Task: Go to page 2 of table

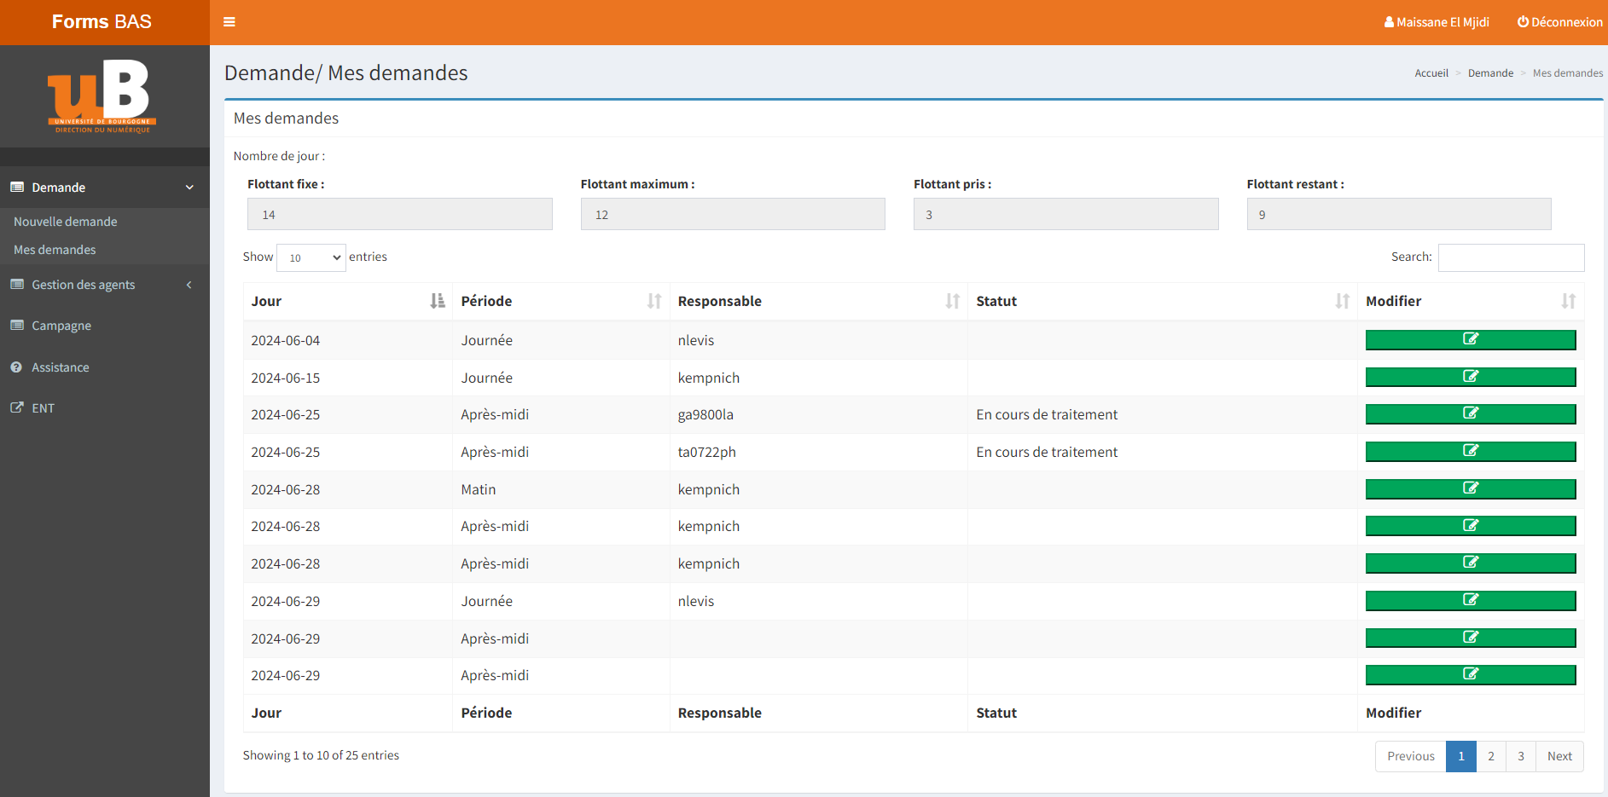Action: (1490, 756)
